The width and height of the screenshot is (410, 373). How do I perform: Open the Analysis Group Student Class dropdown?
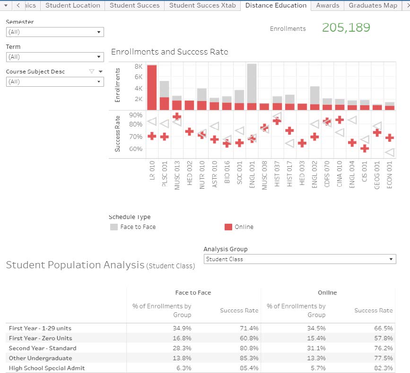pos(300,259)
